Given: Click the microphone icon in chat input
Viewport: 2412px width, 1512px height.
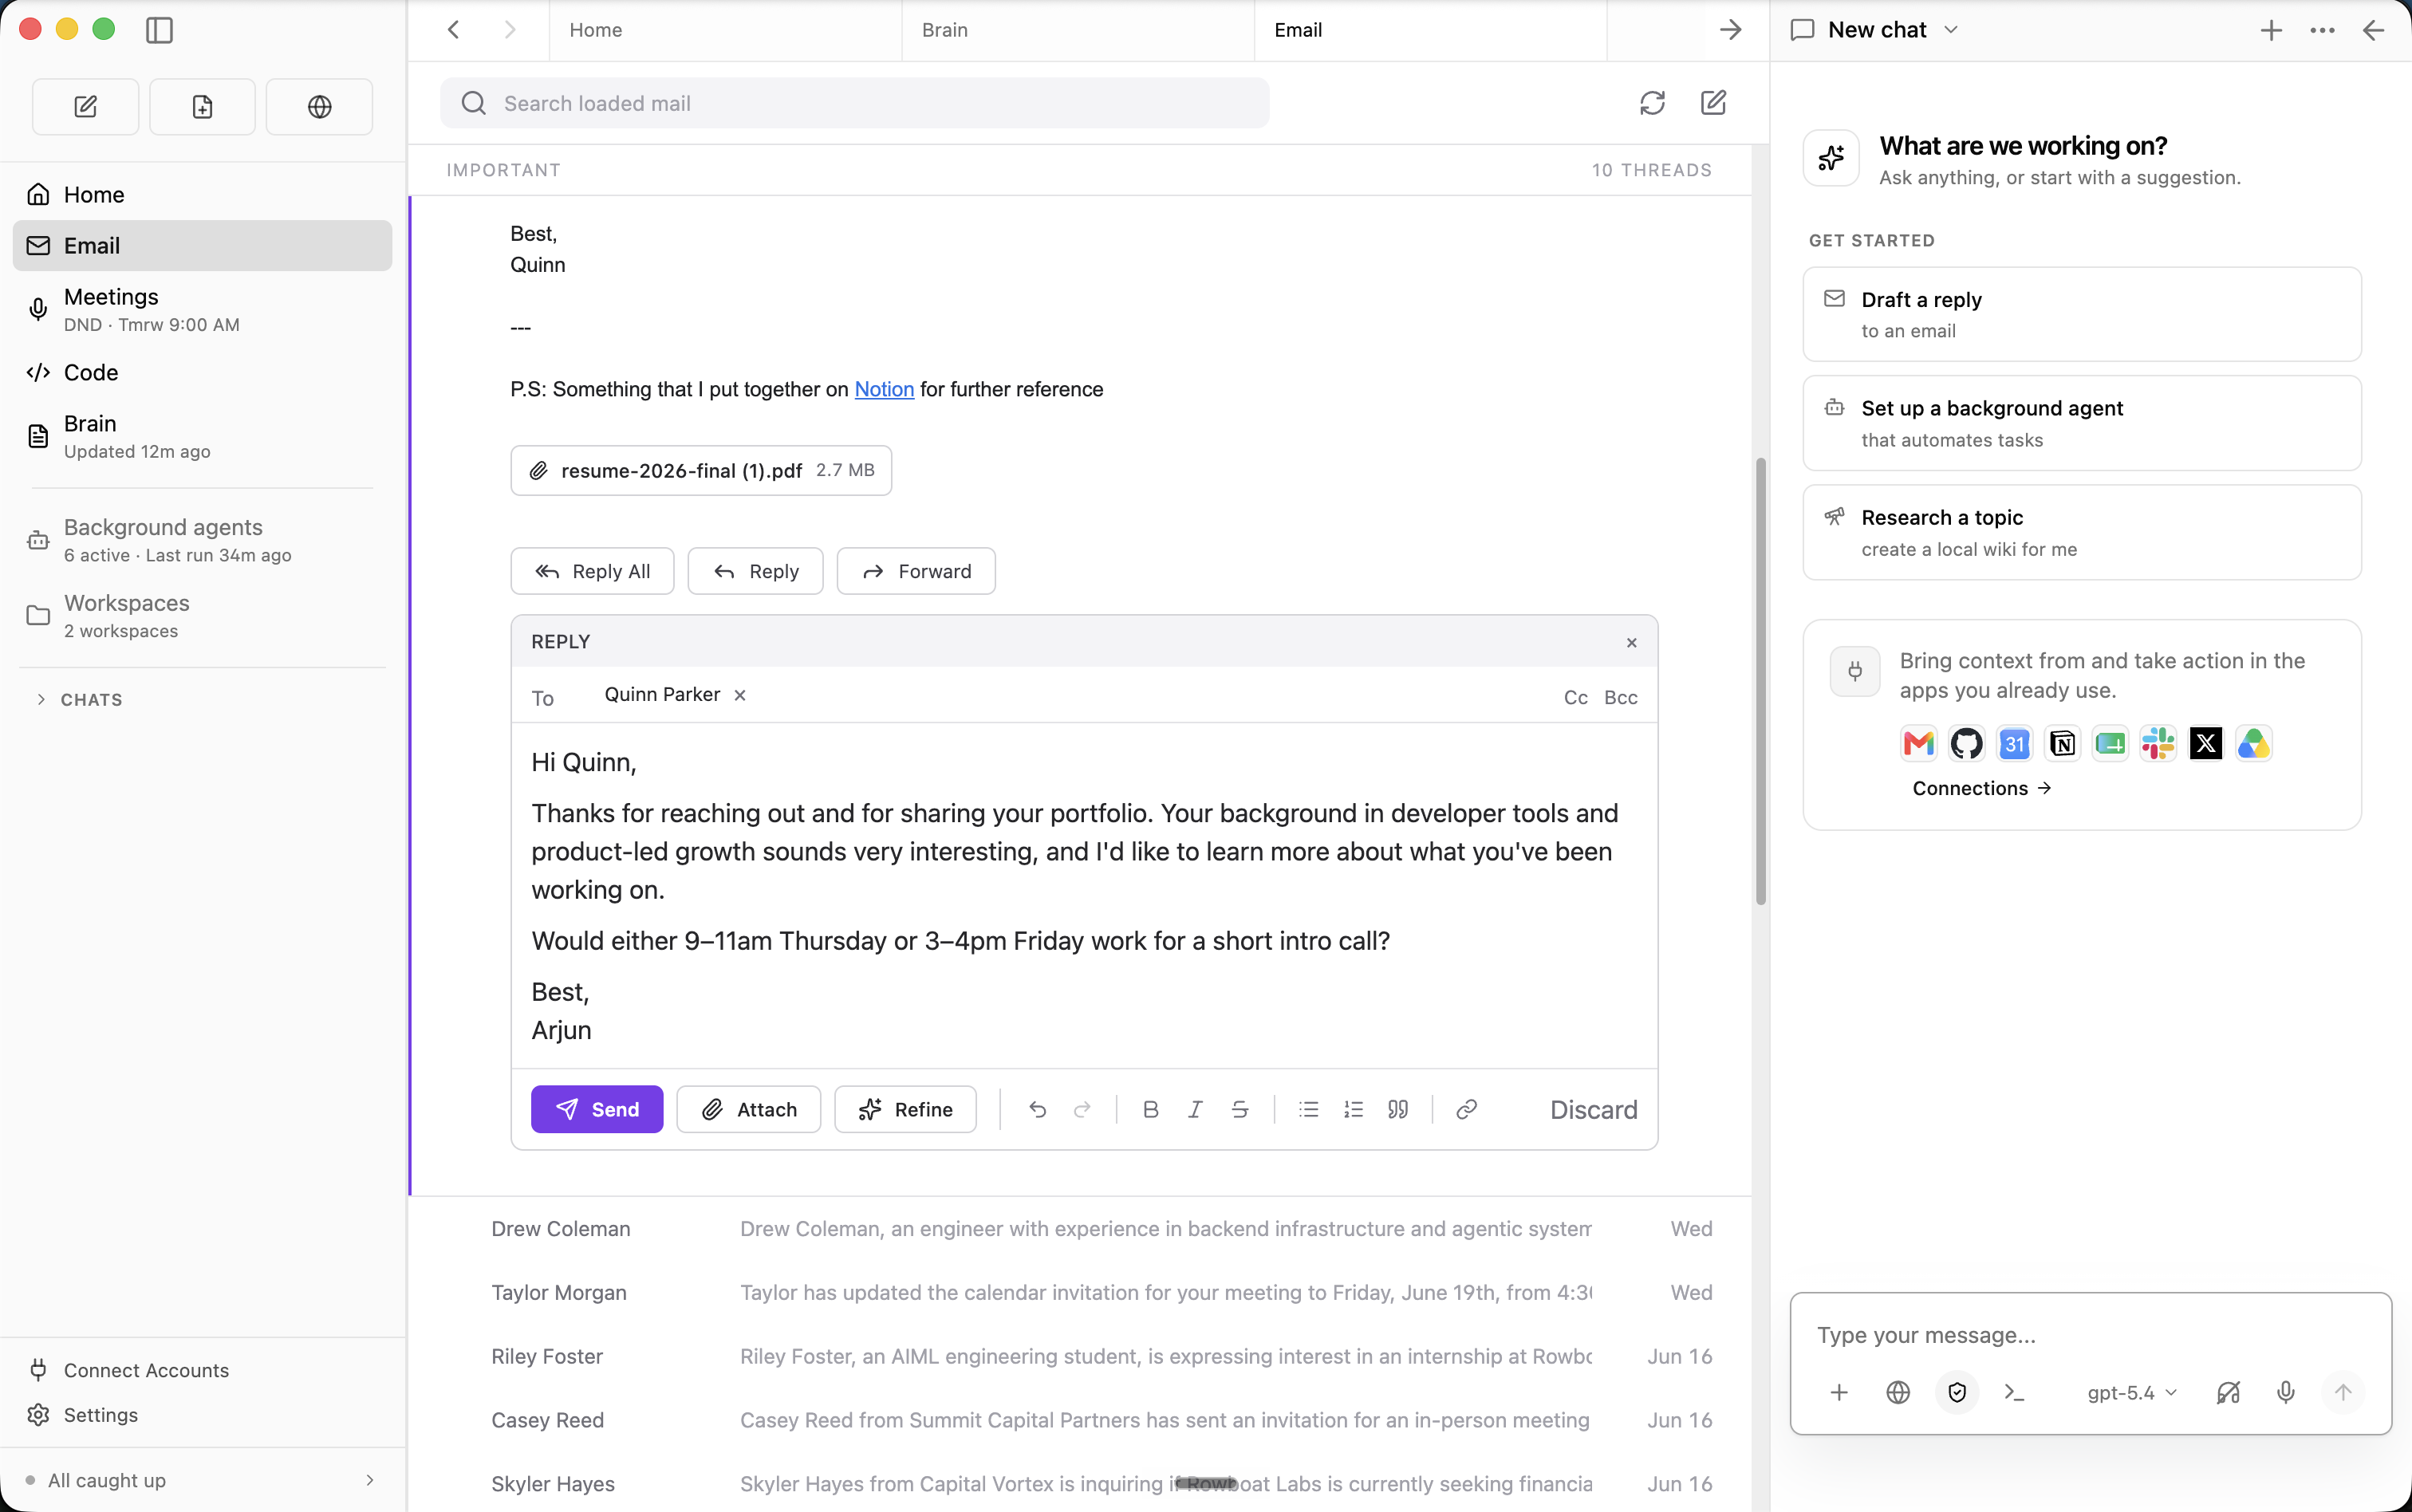Looking at the screenshot, I should pos(2285,1392).
